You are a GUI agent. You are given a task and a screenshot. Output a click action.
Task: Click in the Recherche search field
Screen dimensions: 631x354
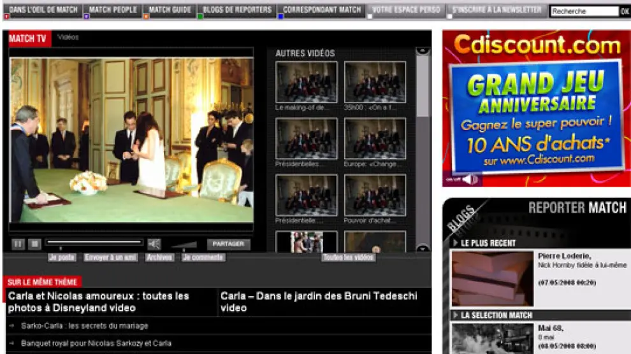pos(584,11)
